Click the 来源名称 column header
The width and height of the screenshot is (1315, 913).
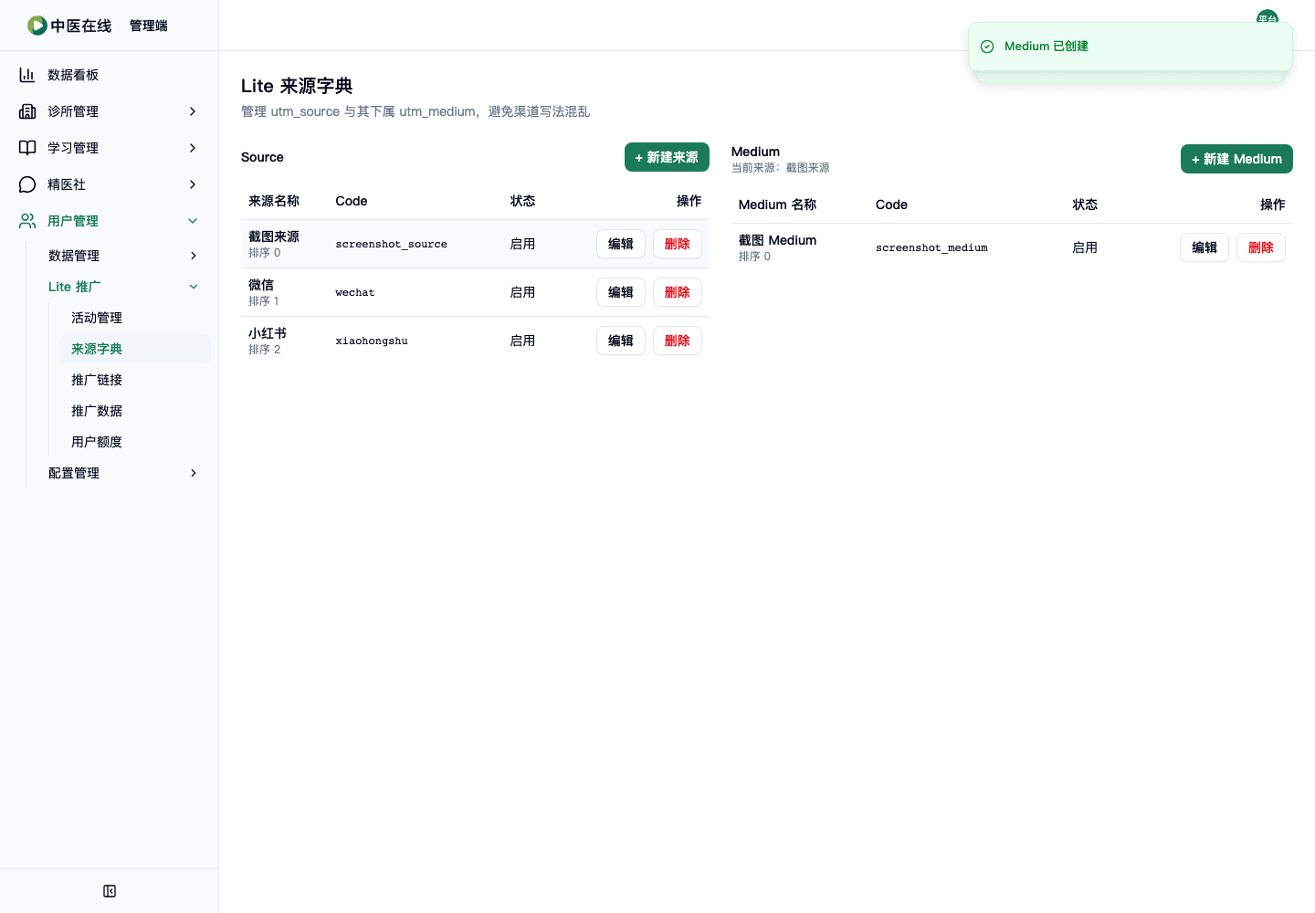click(274, 201)
